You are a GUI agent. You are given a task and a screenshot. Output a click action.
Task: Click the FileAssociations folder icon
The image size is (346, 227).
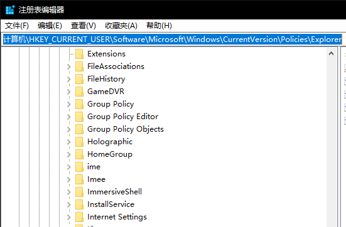point(80,66)
